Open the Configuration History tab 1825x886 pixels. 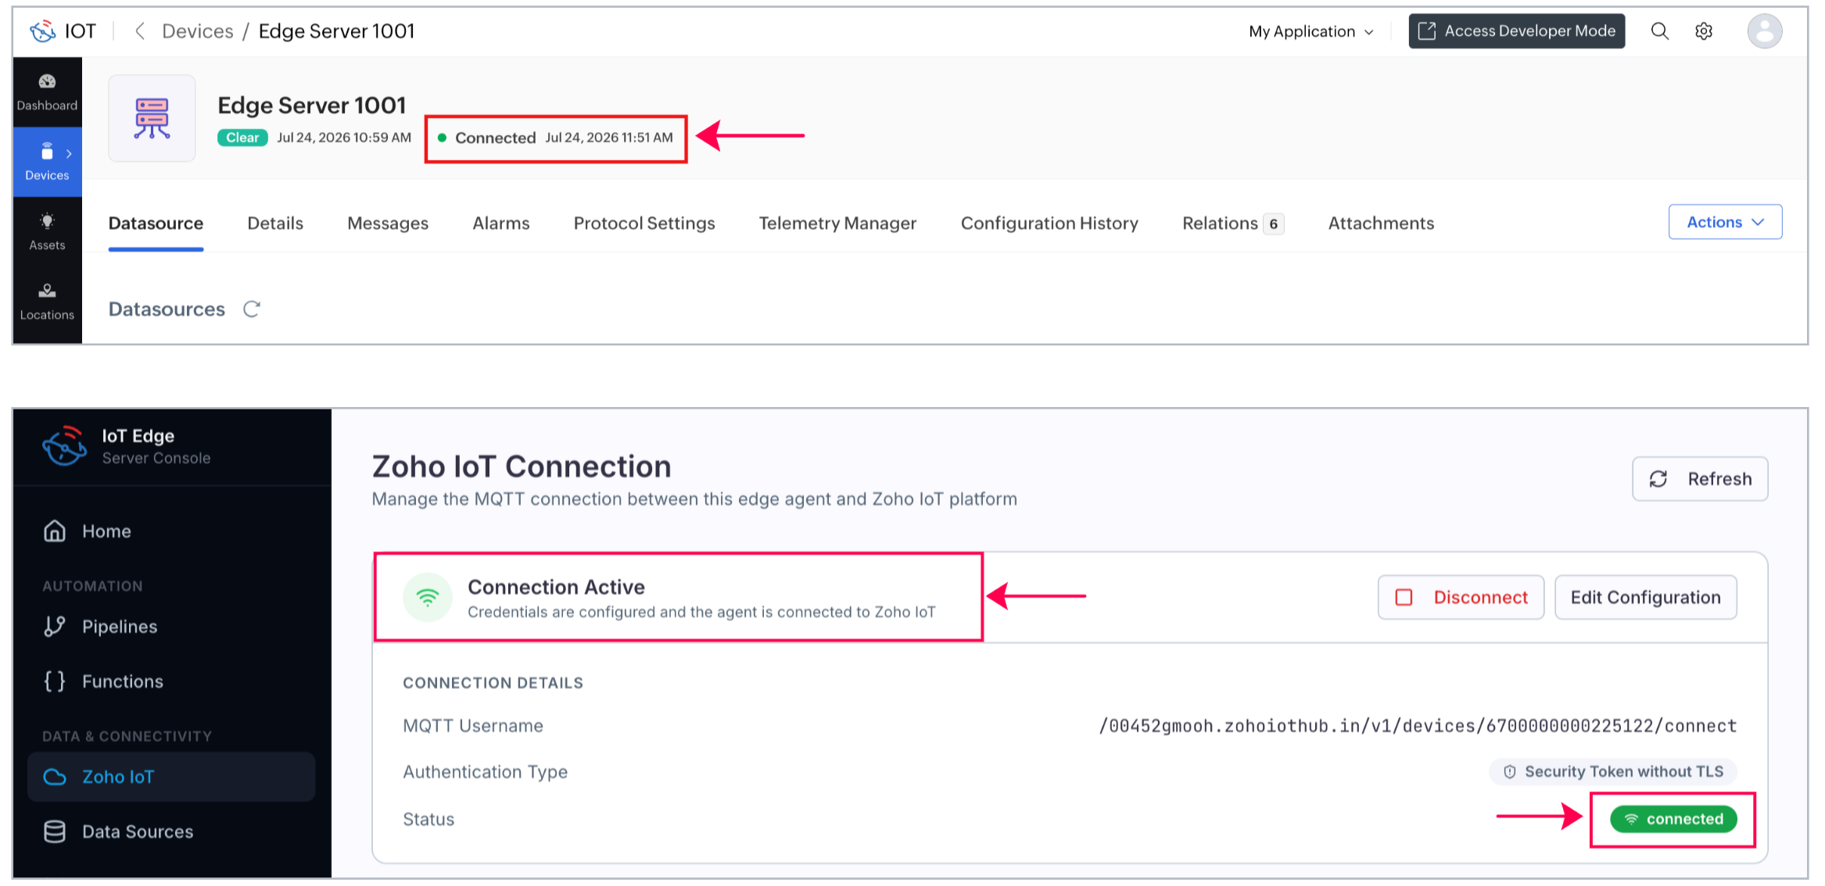1049,223
